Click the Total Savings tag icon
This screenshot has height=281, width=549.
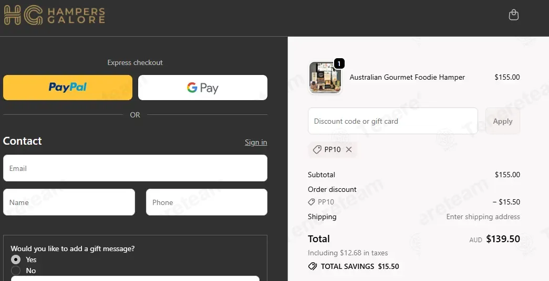313,266
